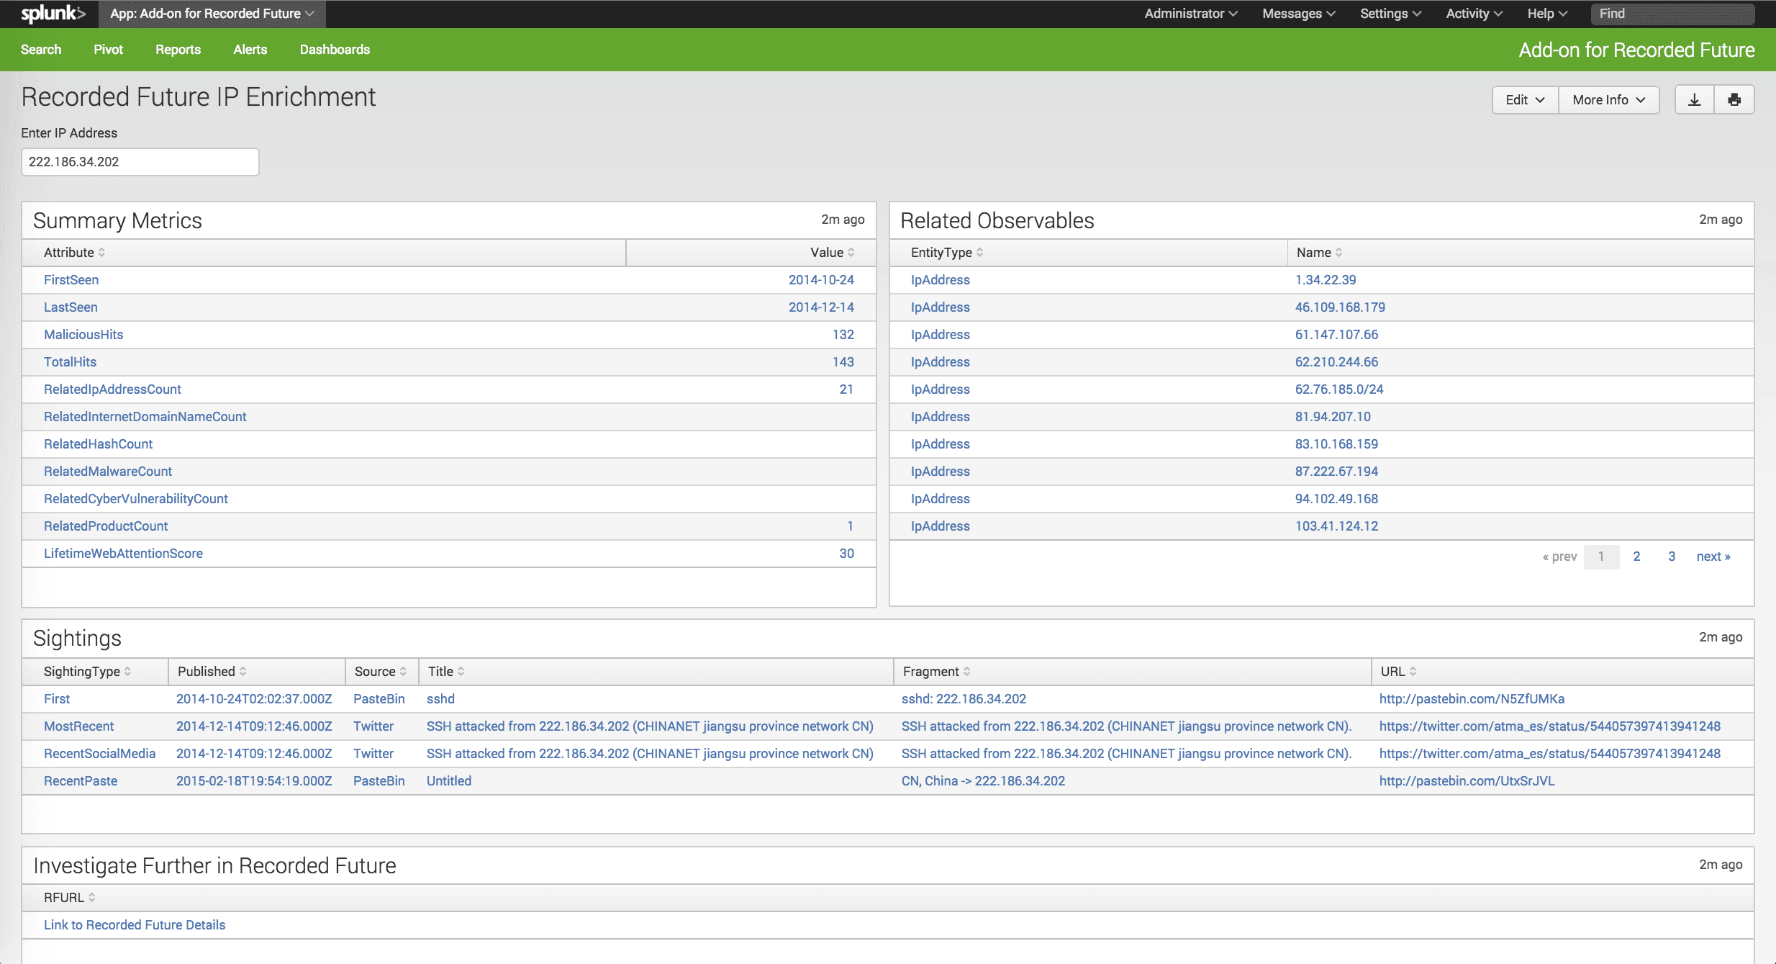Open Link to Recorded Future Details
The image size is (1776, 964).
coord(135,925)
